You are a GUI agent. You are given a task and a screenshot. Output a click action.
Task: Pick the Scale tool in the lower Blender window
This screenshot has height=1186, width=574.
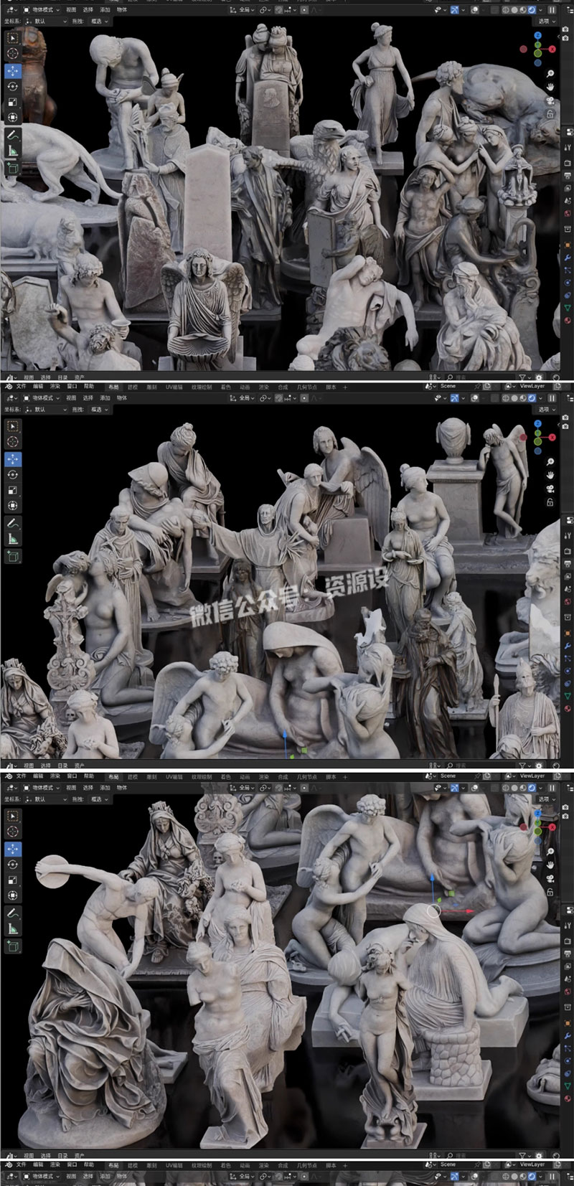[13, 880]
